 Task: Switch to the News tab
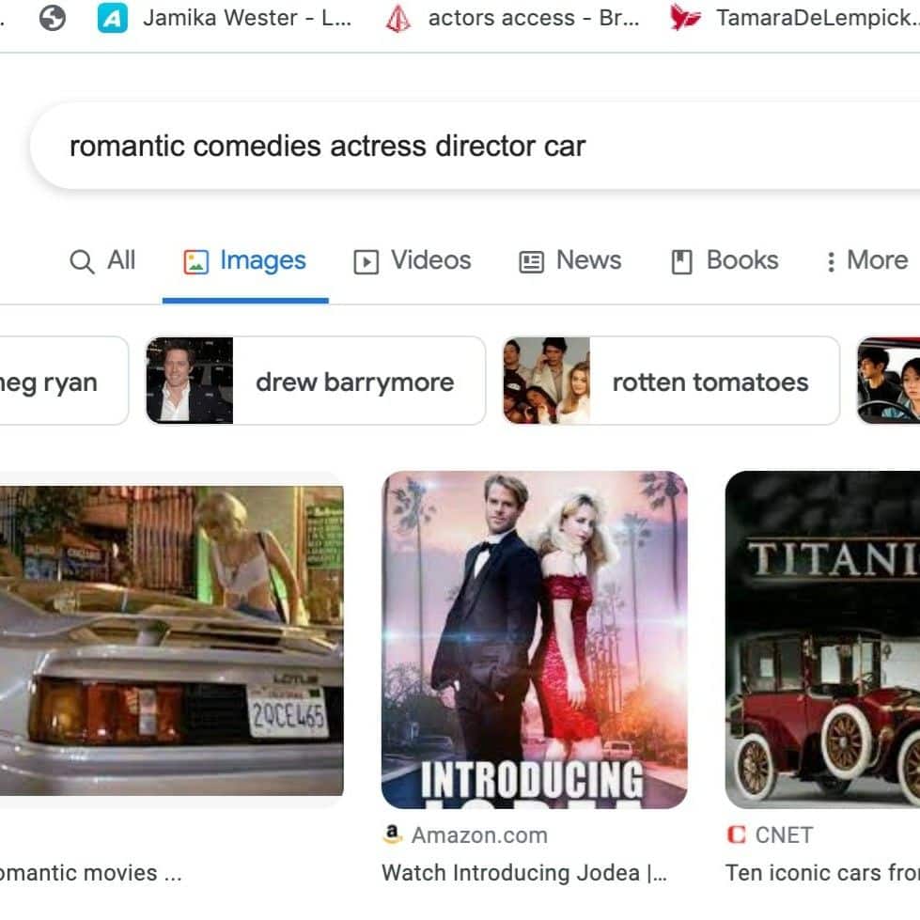click(570, 260)
